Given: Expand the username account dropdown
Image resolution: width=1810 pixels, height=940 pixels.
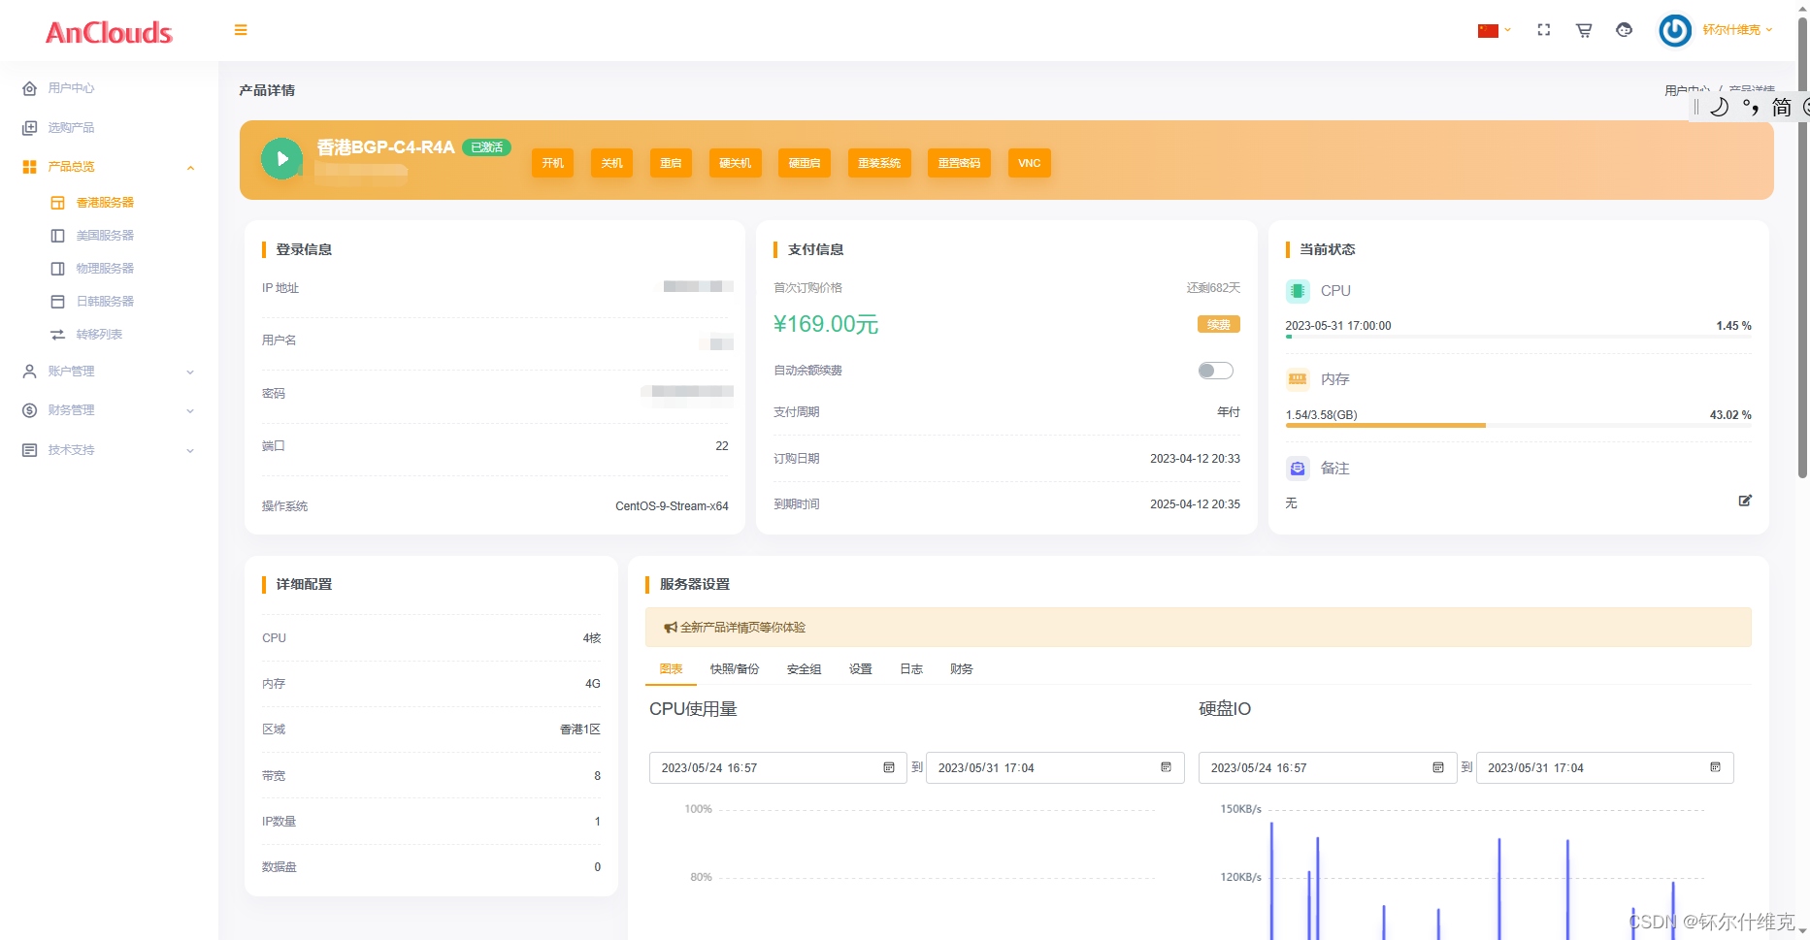Looking at the screenshot, I should (1737, 30).
